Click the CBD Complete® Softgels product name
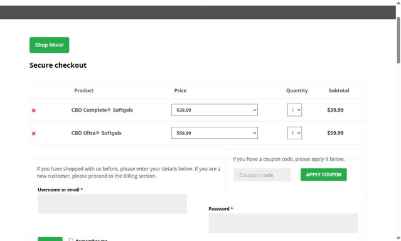Screen dimensions: 401x241 (x=102, y=110)
